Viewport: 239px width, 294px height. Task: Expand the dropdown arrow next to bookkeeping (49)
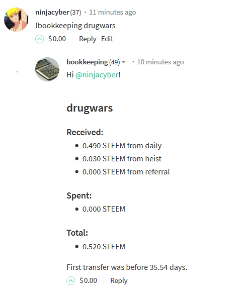(x=124, y=62)
